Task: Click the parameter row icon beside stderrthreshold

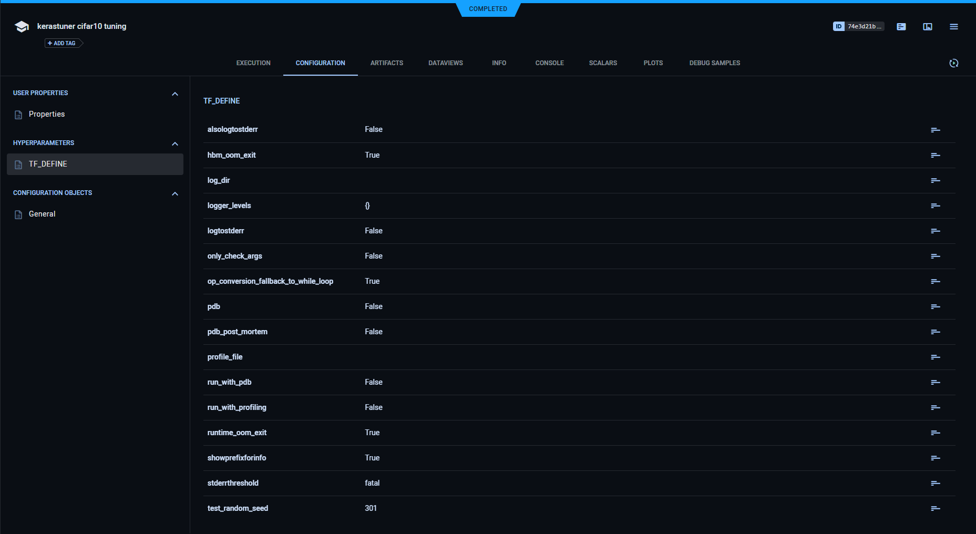Action: (935, 483)
